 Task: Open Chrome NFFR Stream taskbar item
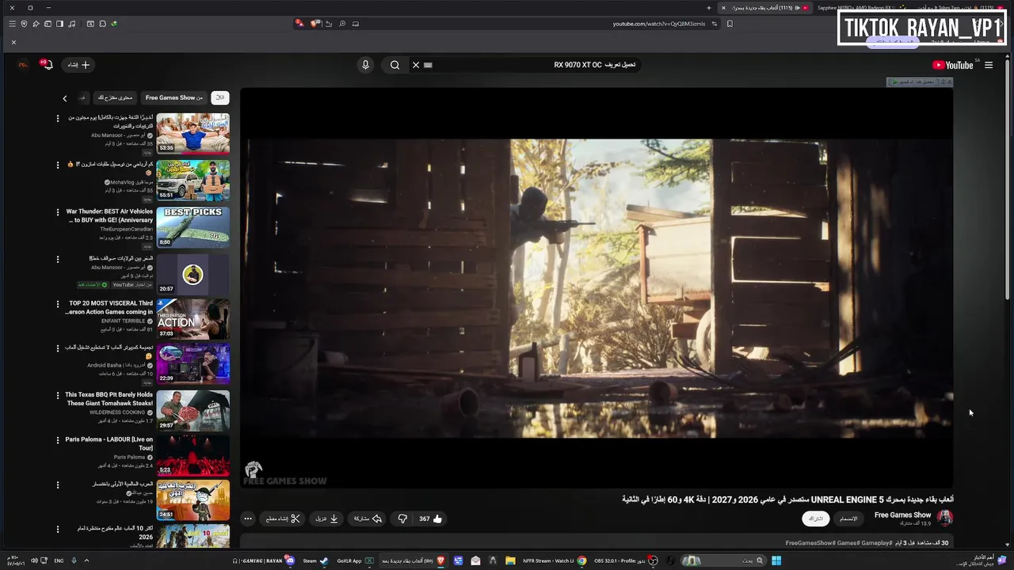(x=555, y=560)
